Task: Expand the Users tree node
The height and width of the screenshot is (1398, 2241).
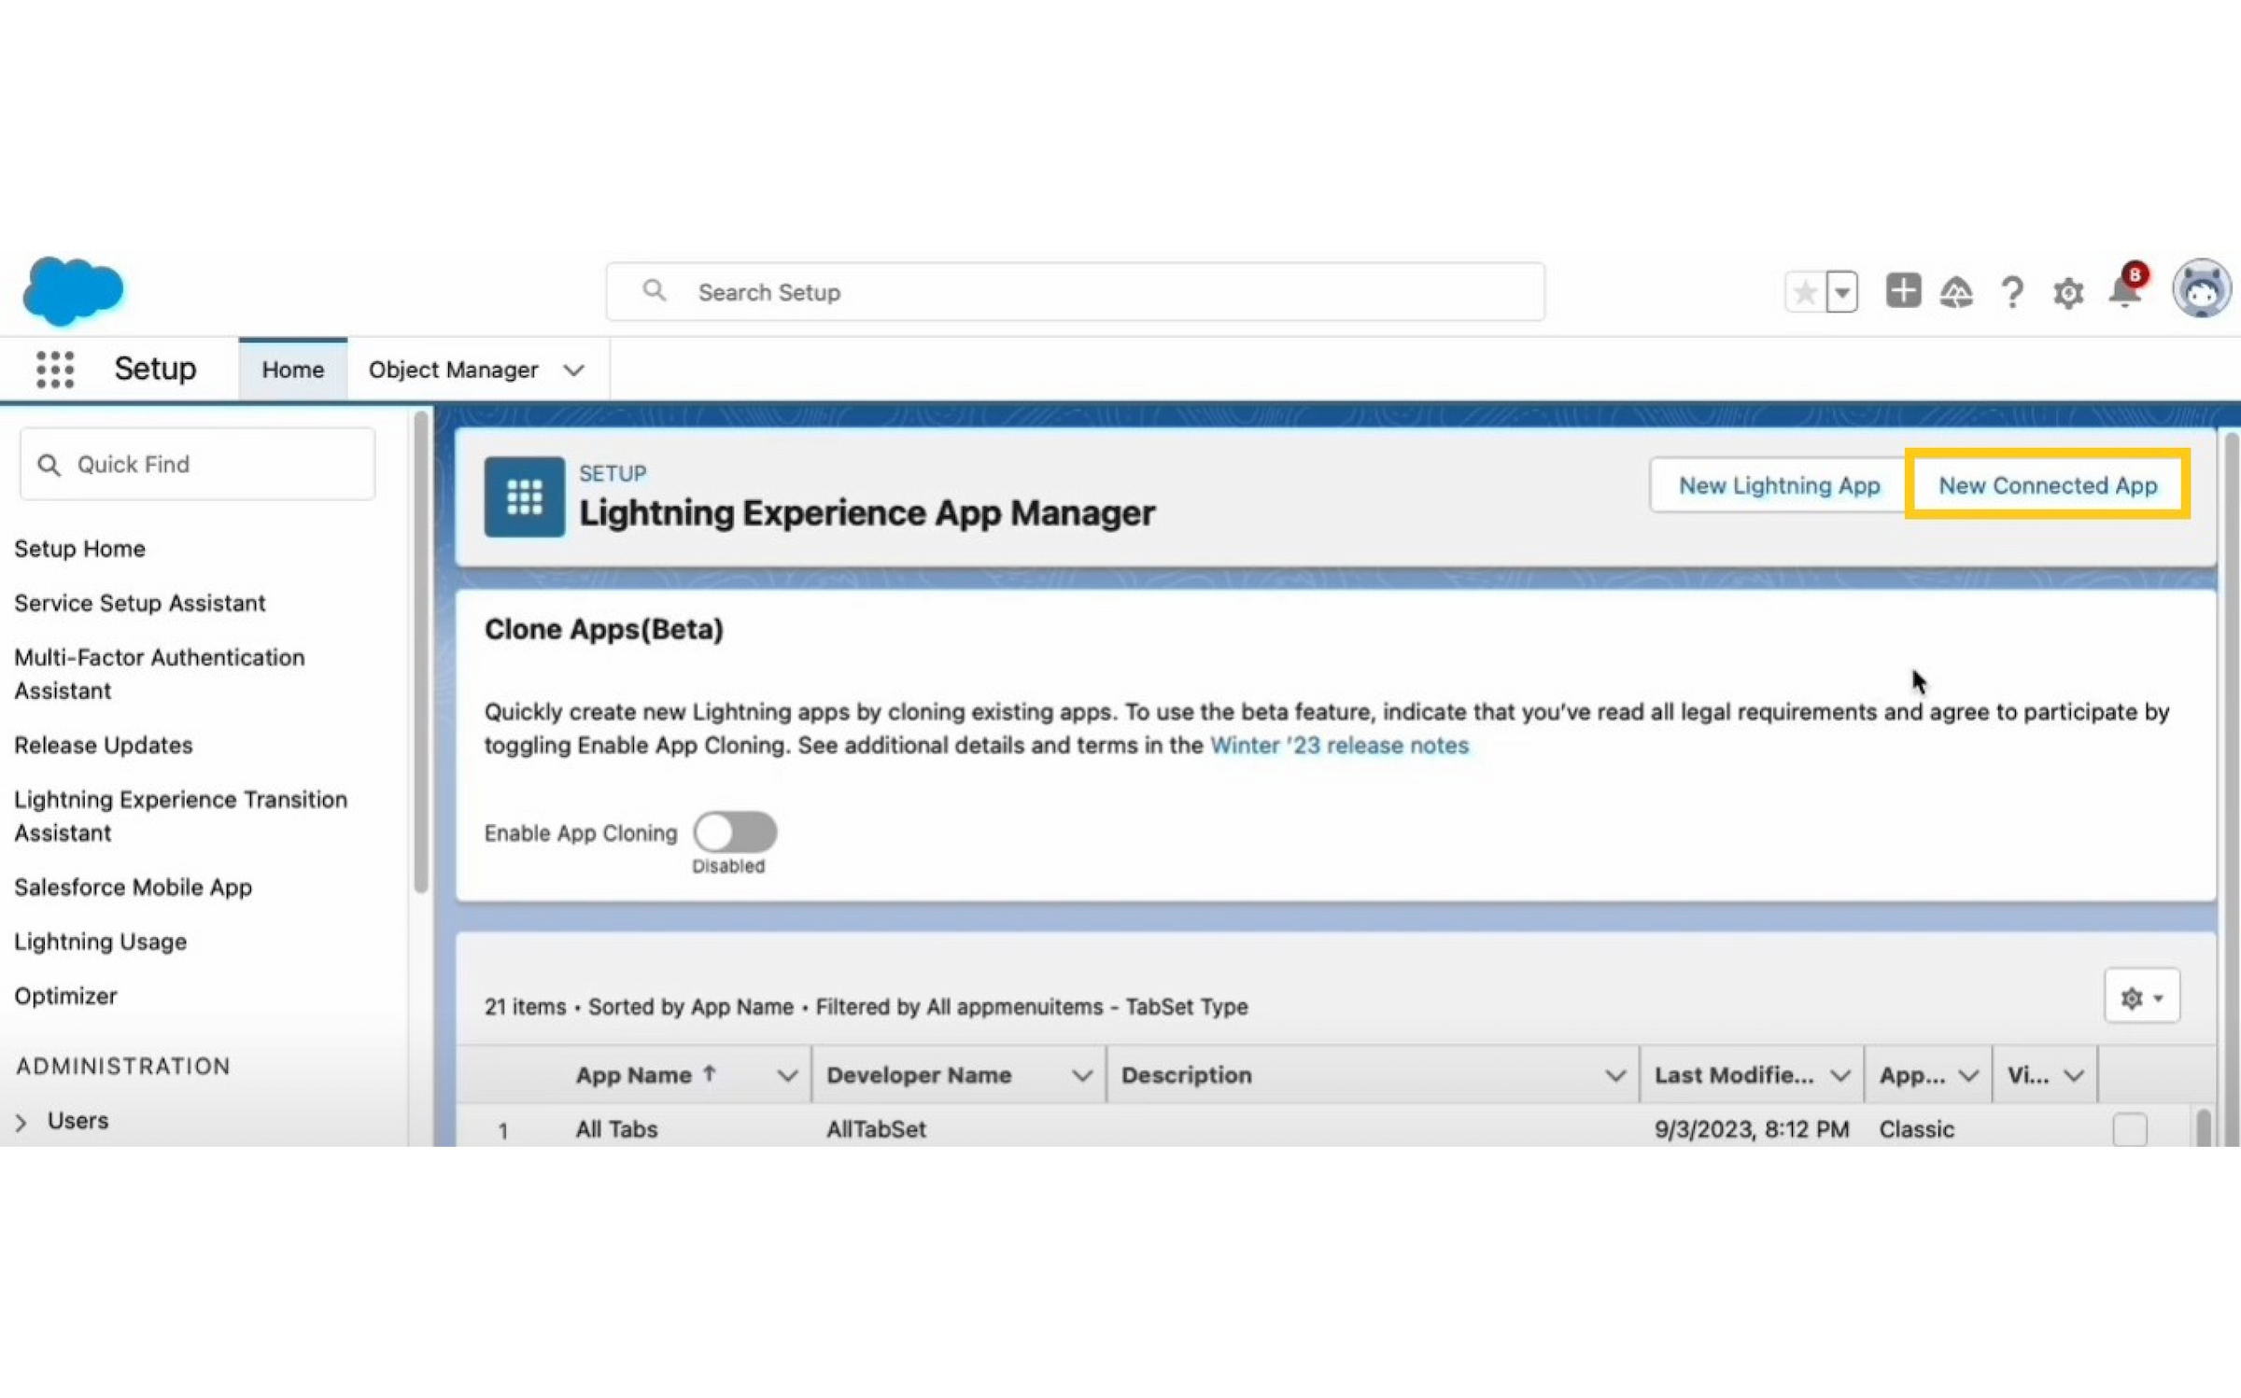Action: pos(21,1123)
